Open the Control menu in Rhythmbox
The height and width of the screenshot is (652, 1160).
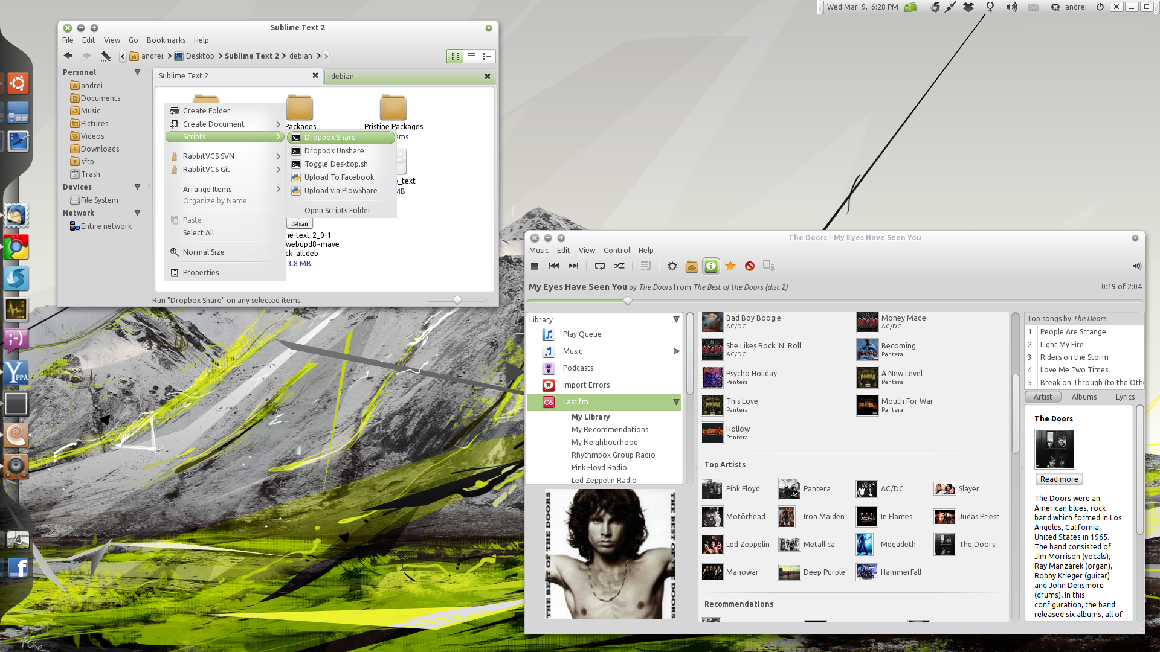point(616,251)
